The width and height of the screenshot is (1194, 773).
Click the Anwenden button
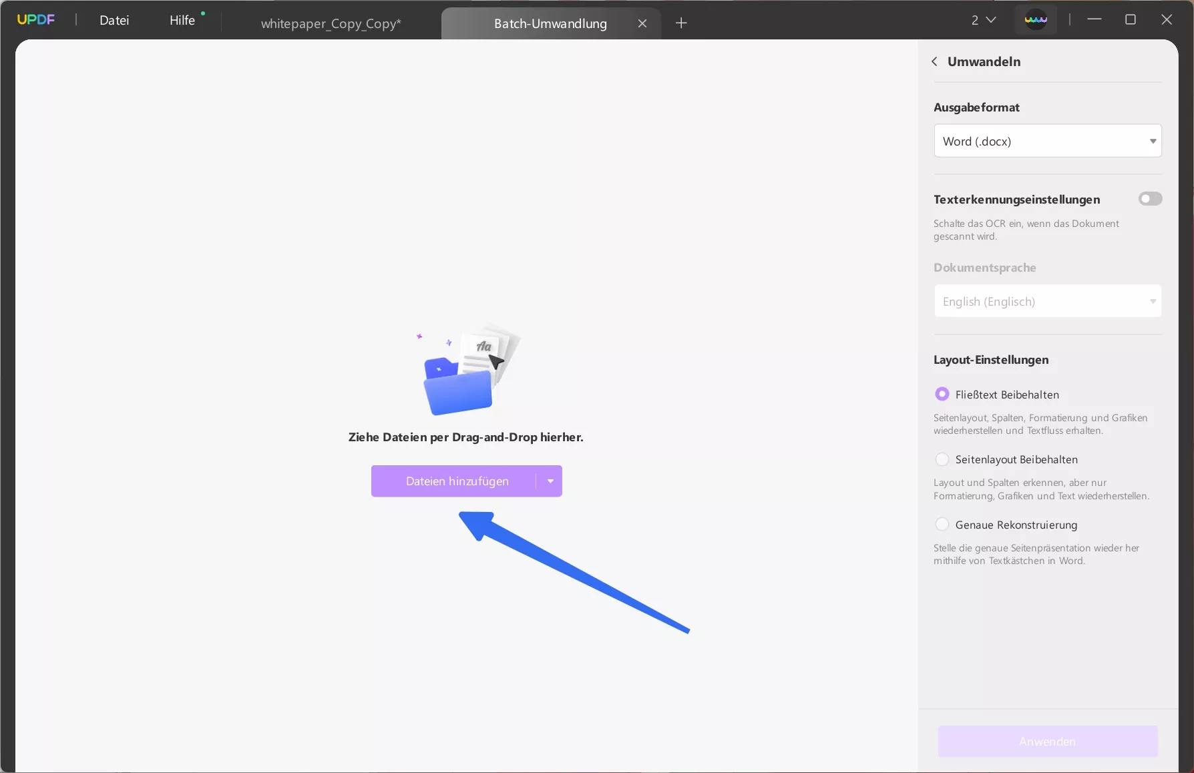coord(1048,742)
